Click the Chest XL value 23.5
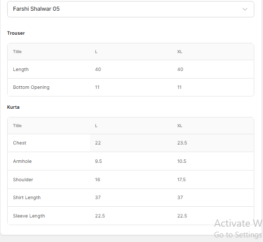The image size is (263, 242). point(182,143)
